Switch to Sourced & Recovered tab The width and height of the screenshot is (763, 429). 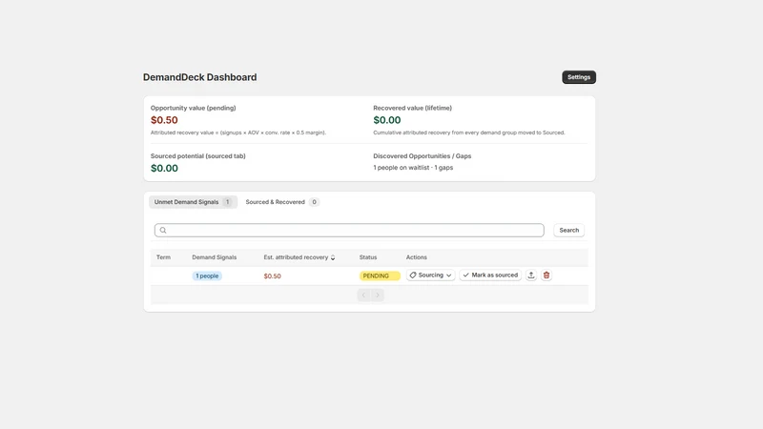[281, 202]
